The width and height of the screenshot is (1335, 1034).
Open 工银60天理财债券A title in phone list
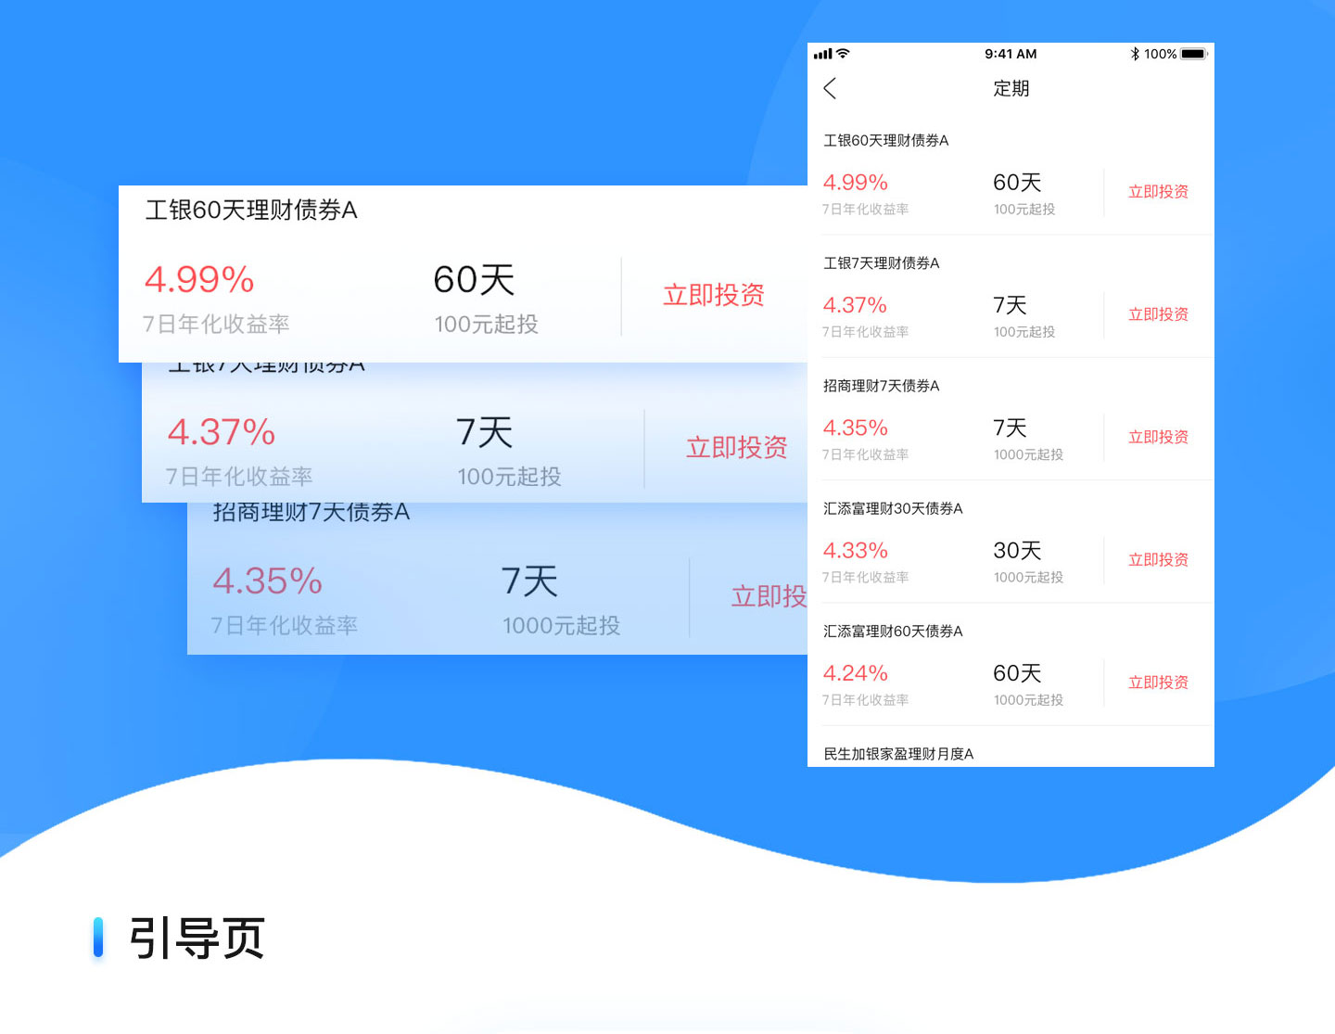coord(886,140)
